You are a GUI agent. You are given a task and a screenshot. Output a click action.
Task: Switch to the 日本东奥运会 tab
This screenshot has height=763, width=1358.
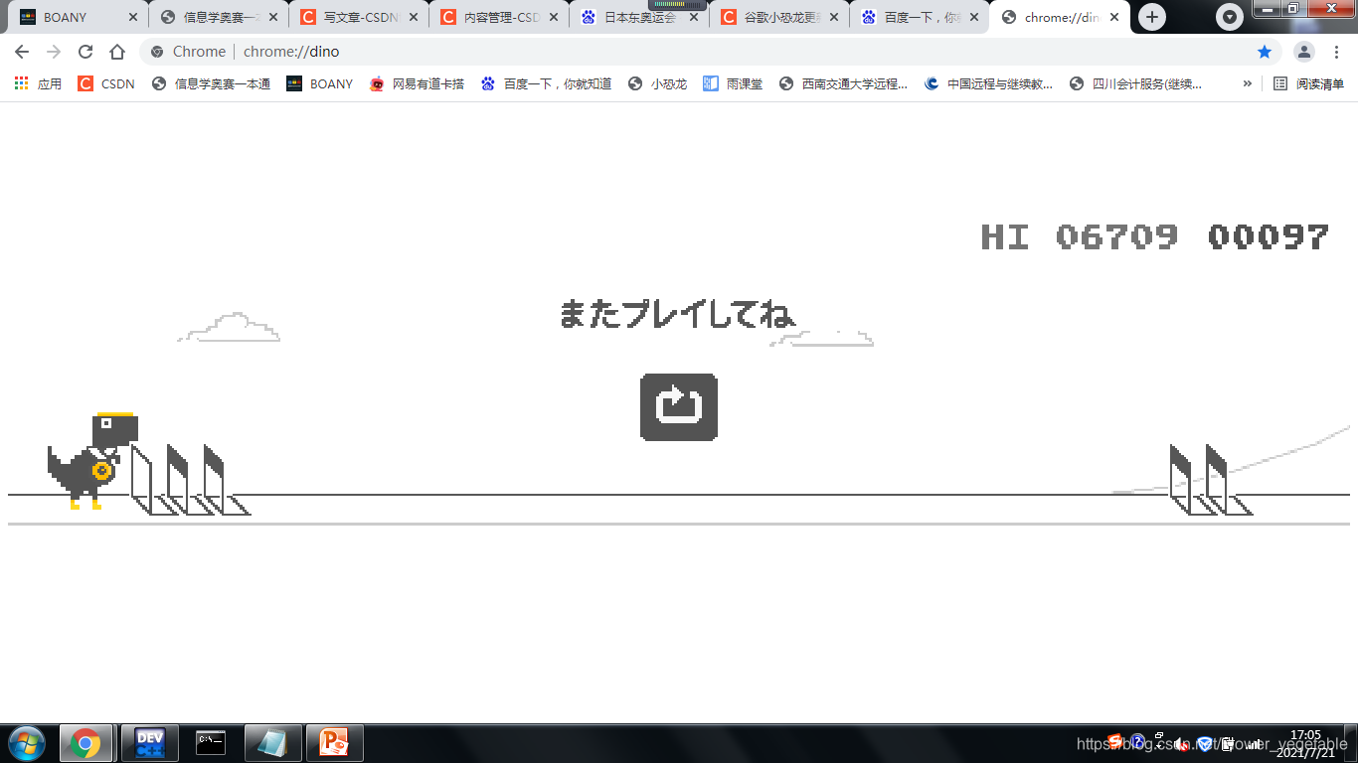tap(639, 17)
